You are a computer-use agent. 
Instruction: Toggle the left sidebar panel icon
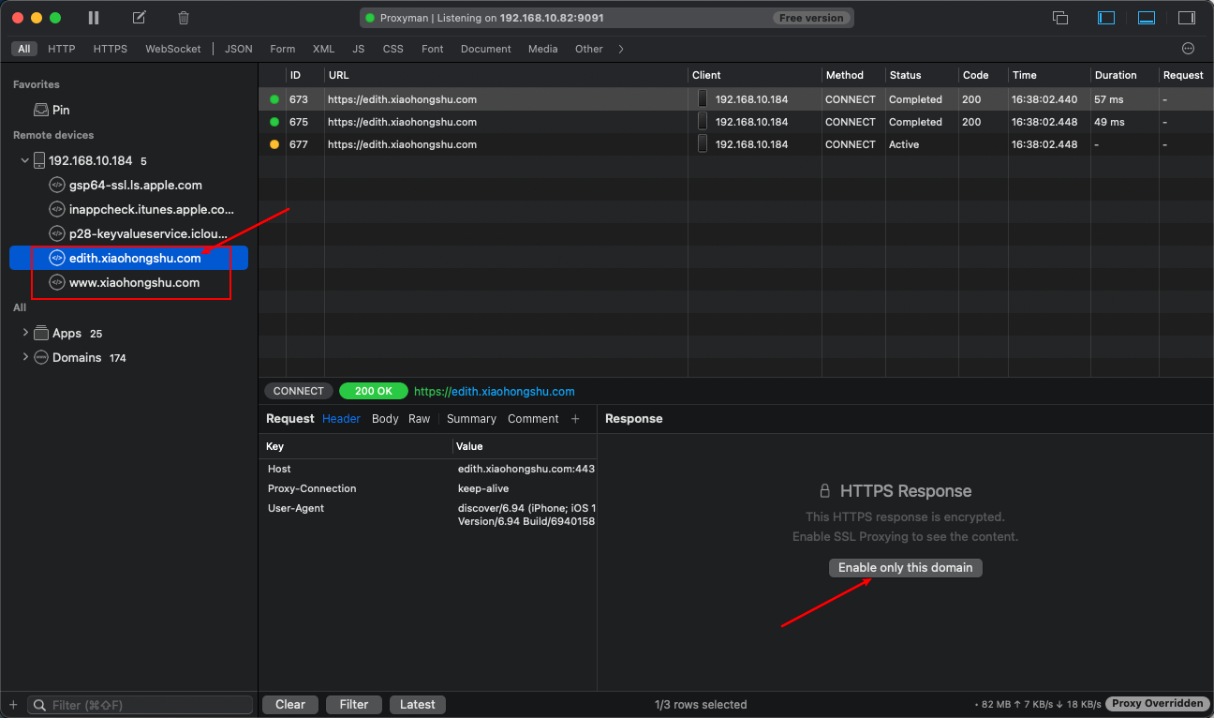pos(1106,18)
